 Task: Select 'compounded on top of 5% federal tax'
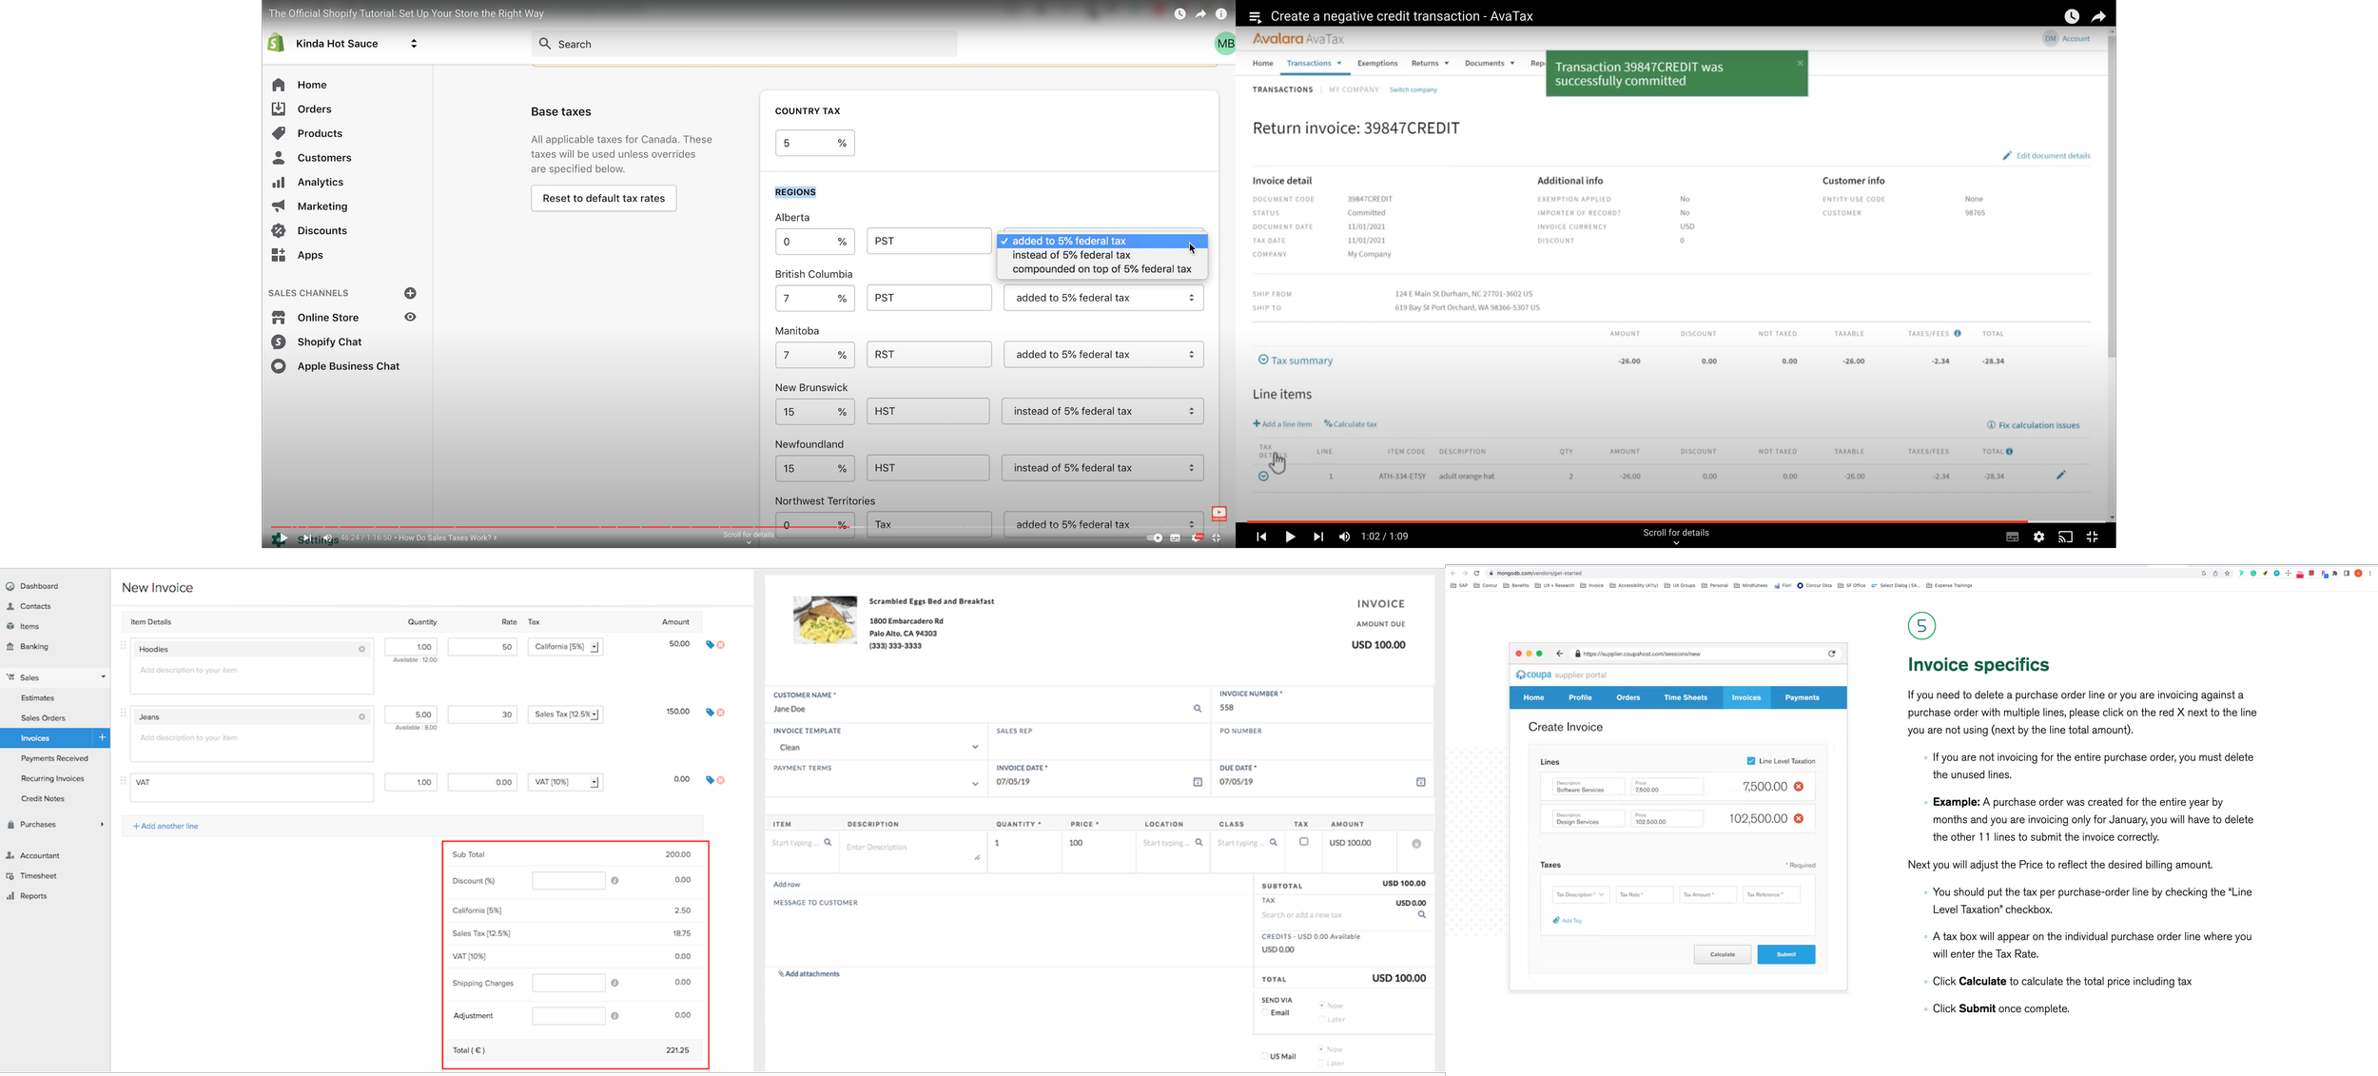point(1101,269)
